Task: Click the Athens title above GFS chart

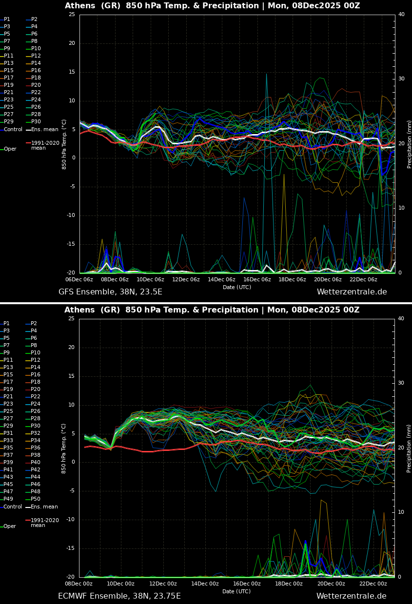Action: (x=212, y=6)
